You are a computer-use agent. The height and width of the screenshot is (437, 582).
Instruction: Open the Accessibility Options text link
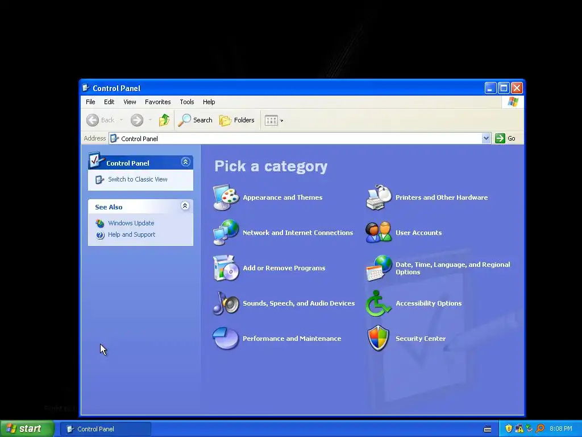coord(429,303)
